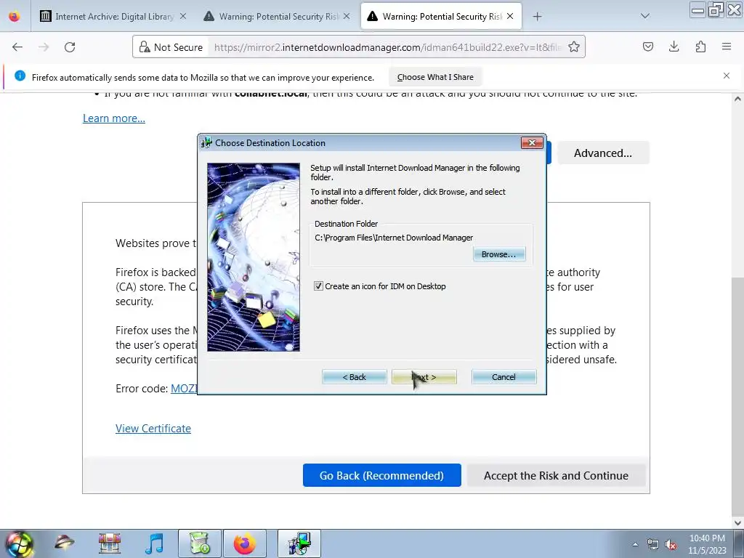This screenshot has width=744, height=558.
Task: Open the Learn more link
Action: tap(114, 118)
